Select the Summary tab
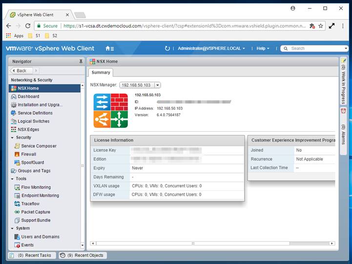This screenshot has height=264, width=352. coord(101,72)
